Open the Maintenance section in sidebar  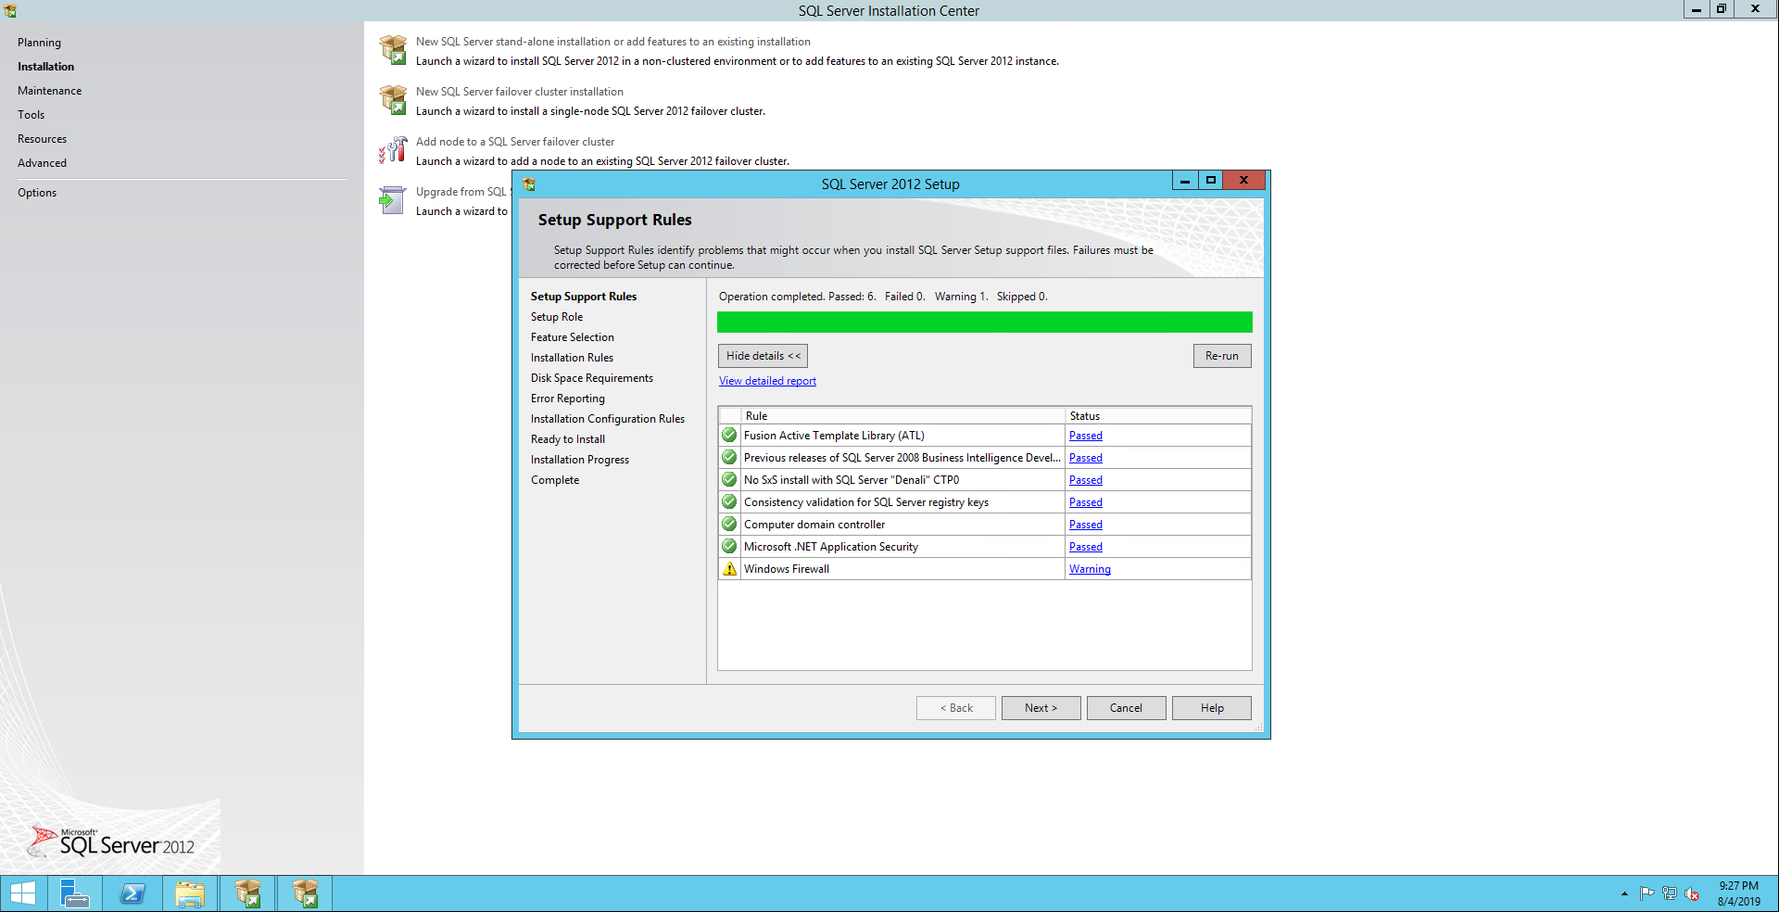tap(49, 91)
